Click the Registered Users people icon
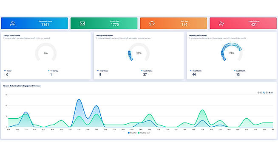This screenshot has height=156, width=278. point(13,23)
